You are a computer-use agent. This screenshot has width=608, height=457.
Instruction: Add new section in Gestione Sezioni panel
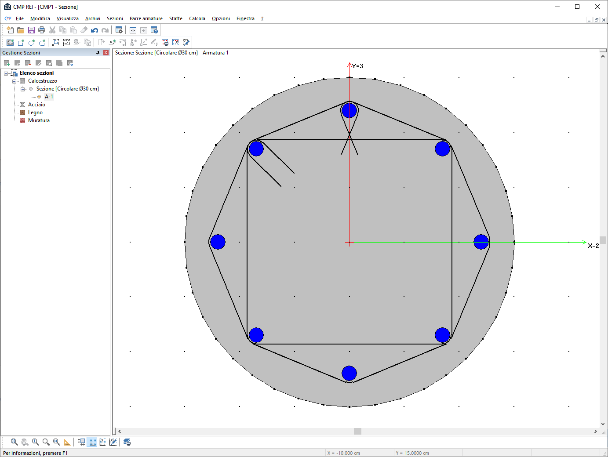(x=7, y=63)
